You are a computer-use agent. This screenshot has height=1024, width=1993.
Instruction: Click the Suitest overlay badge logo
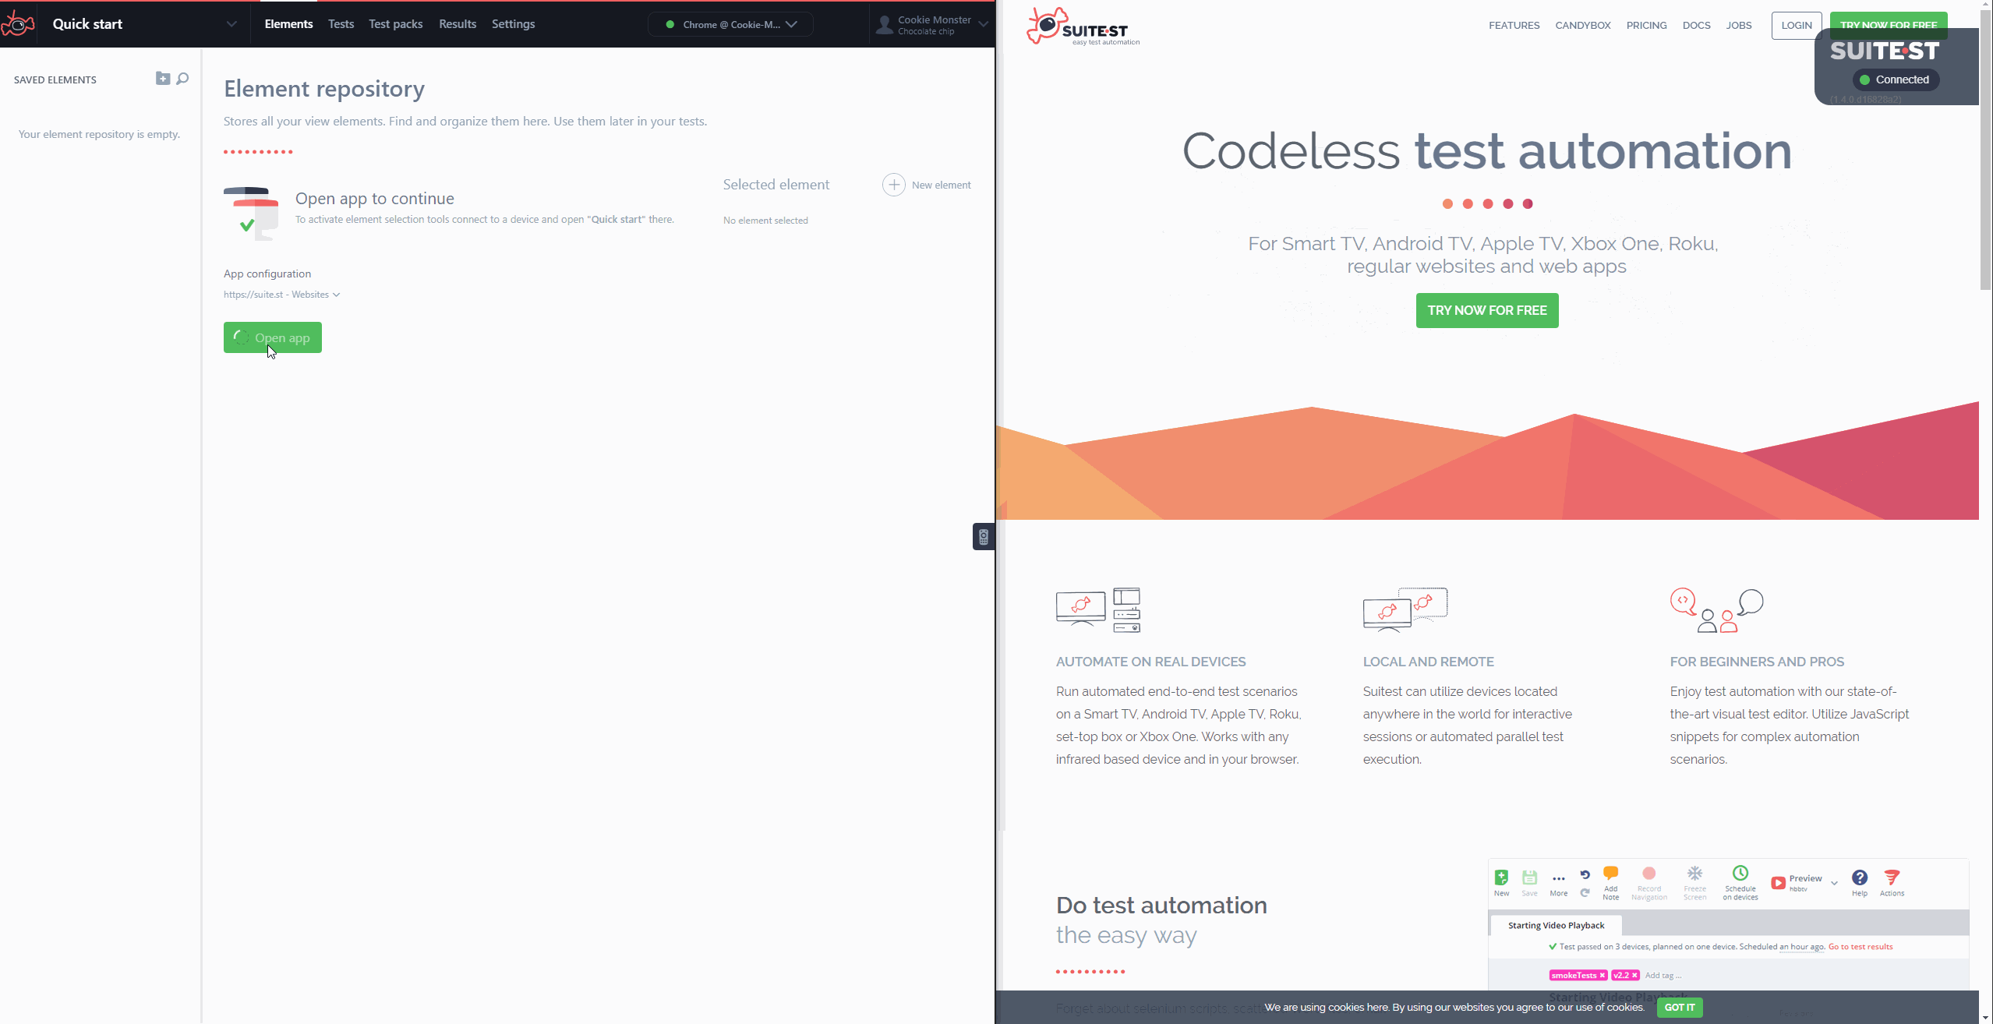[1884, 51]
